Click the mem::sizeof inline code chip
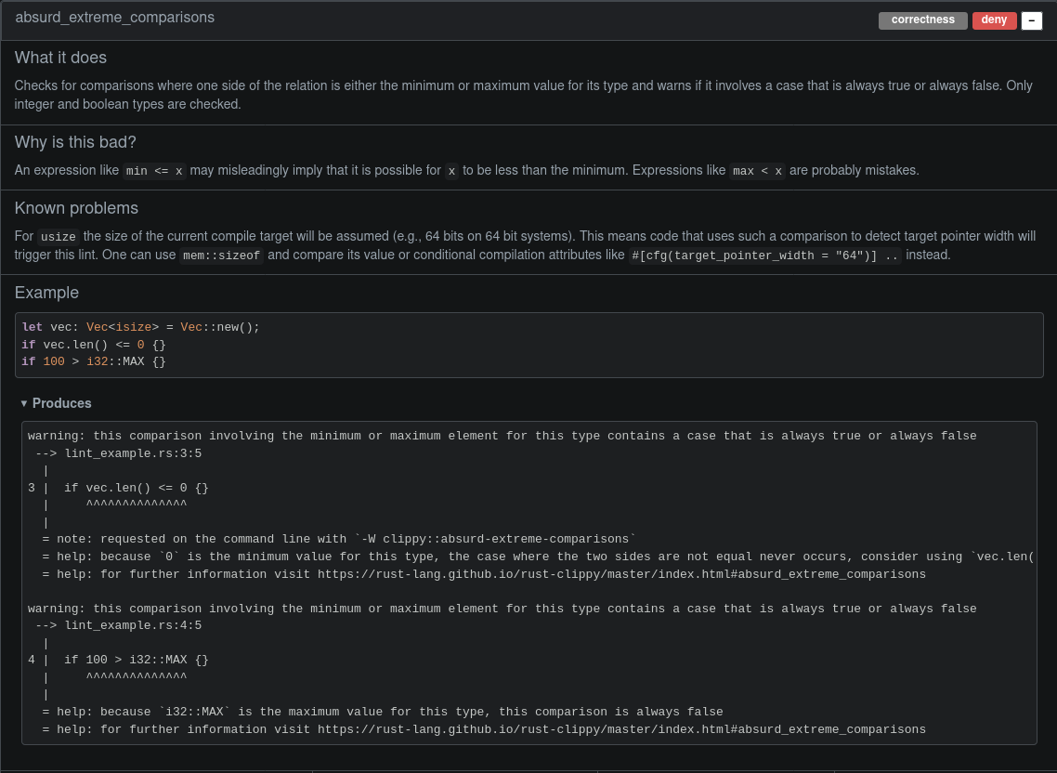Screen dimensions: 1057x773 221,255
